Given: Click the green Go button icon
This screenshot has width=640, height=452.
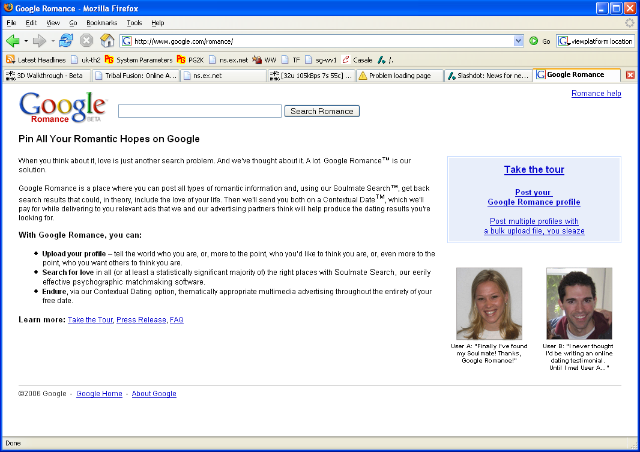Looking at the screenshot, I should coord(534,41).
